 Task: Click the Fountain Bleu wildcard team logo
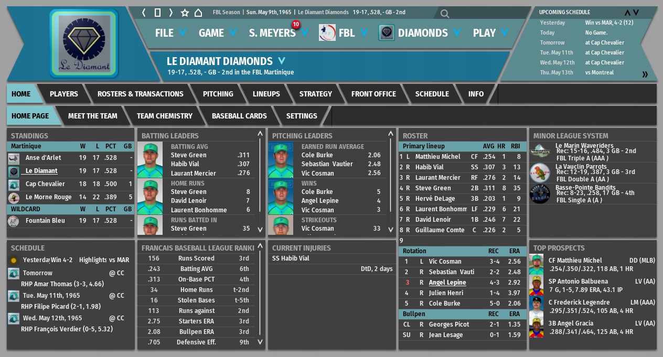tap(14, 221)
